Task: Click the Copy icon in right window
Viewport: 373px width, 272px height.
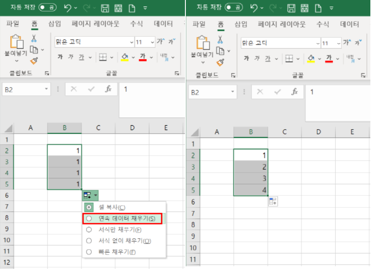Action: [x=220, y=51]
